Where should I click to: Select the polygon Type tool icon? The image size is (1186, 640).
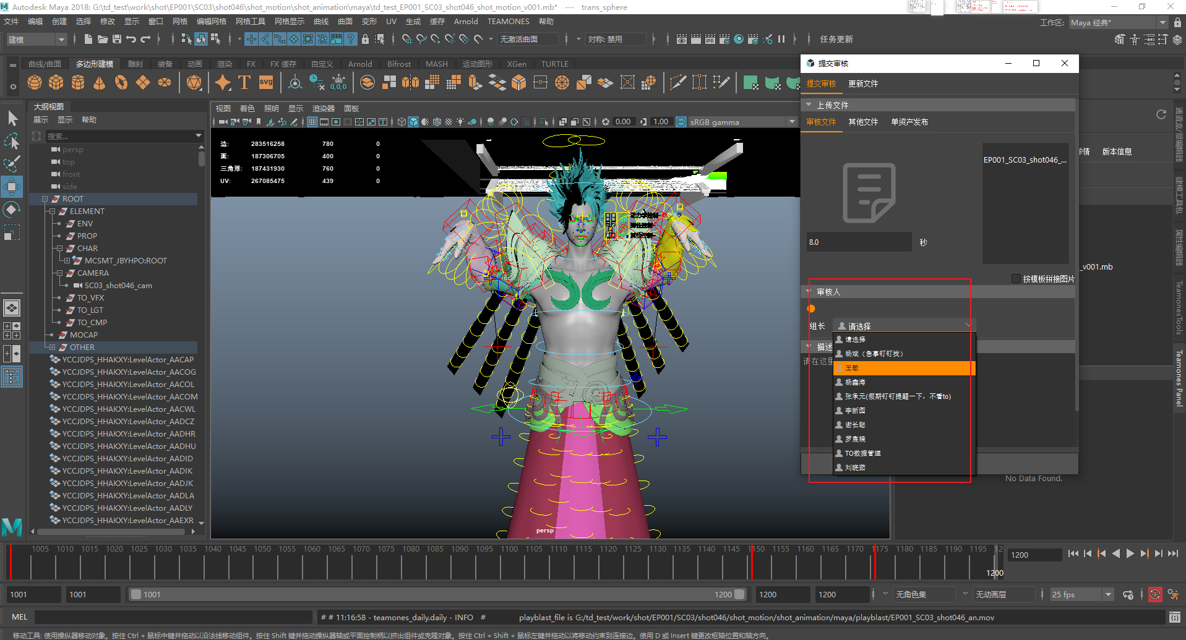244,82
